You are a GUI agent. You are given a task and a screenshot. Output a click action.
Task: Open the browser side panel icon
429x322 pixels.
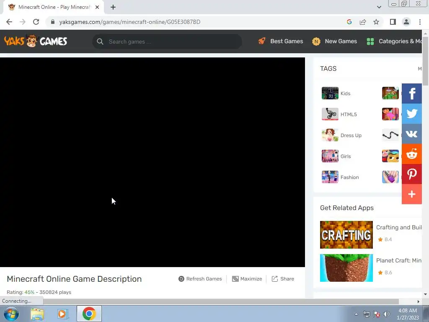[x=393, y=22]
